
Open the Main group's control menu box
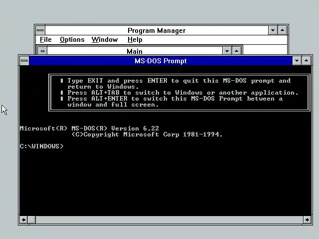click(x=42, y=51)
